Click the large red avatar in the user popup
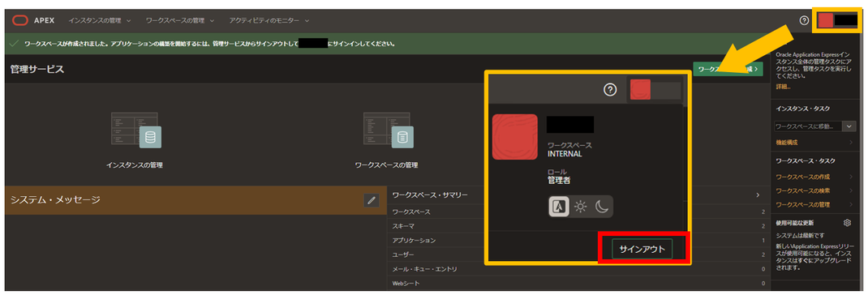 tap(515, 137)
